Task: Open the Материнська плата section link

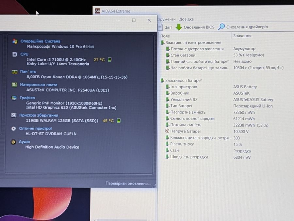Action: tap(39, 85)
